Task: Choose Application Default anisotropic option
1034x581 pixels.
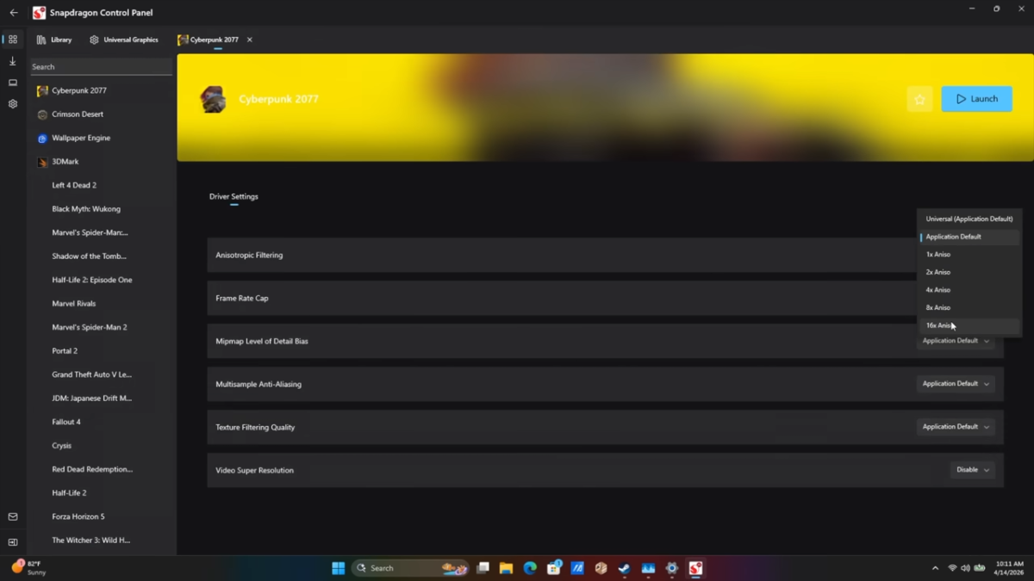Action: coord(969,237)
